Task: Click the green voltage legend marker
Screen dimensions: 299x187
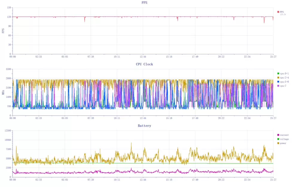Action: [x=278, y=139]
